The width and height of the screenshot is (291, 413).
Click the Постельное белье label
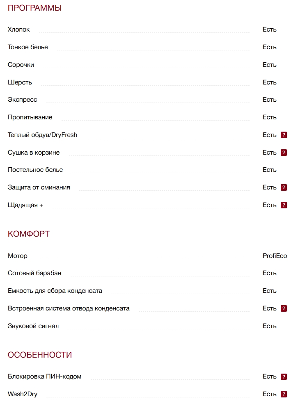[35, 170]
